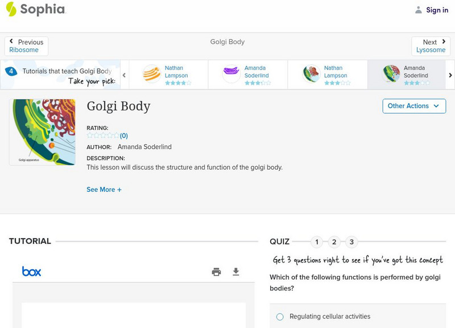Click quiz step circle 2
455x328 pixels.
pyautogui.click(x=334, y=241)
